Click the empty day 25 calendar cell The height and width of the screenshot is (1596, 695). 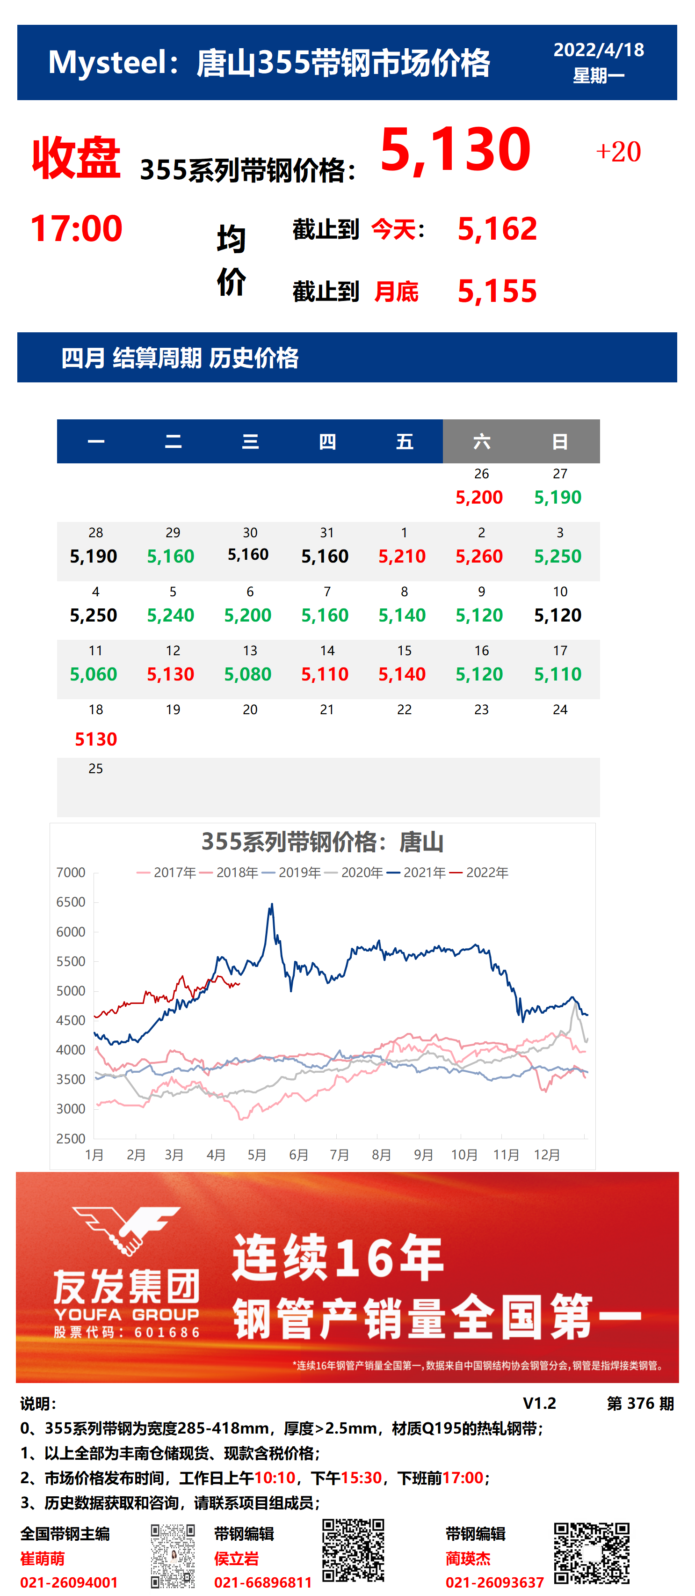coord(96,787)
